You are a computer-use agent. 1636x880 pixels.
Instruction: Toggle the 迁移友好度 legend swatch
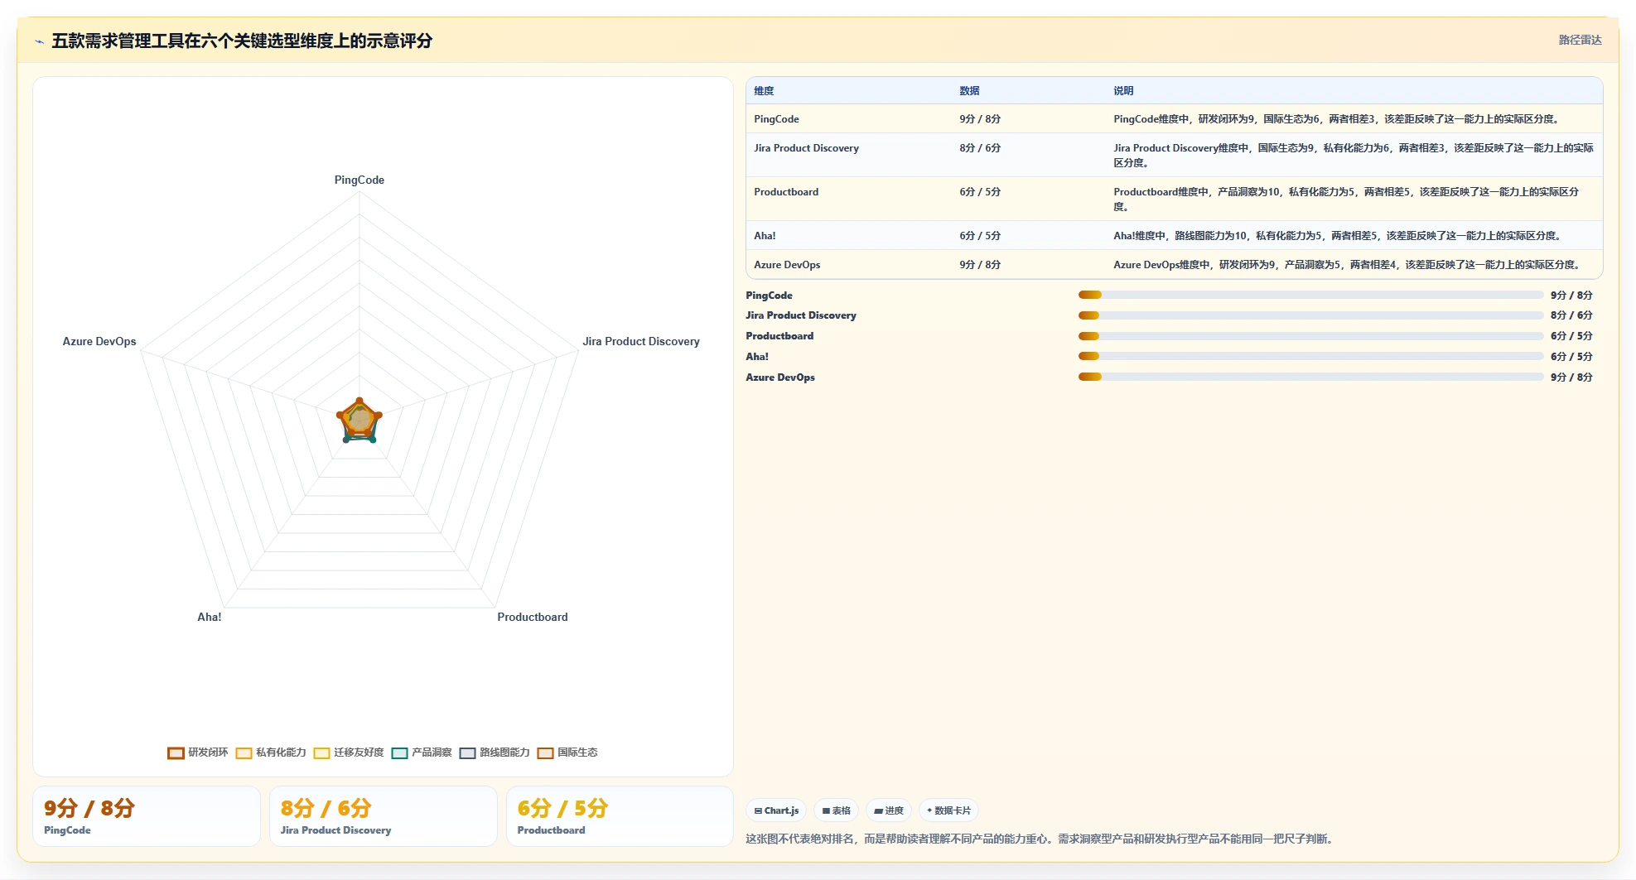321,753
